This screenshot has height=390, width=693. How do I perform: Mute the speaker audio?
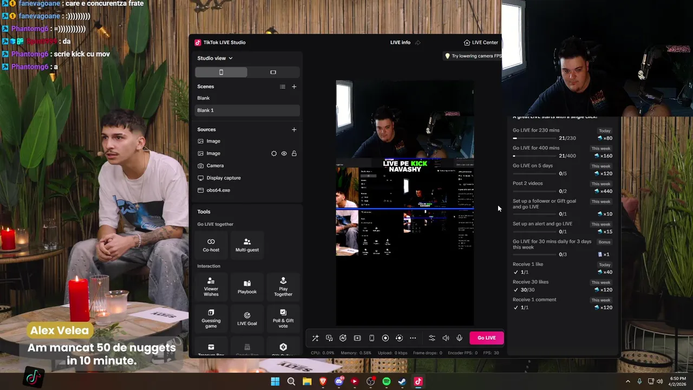(x=446, y=338)
